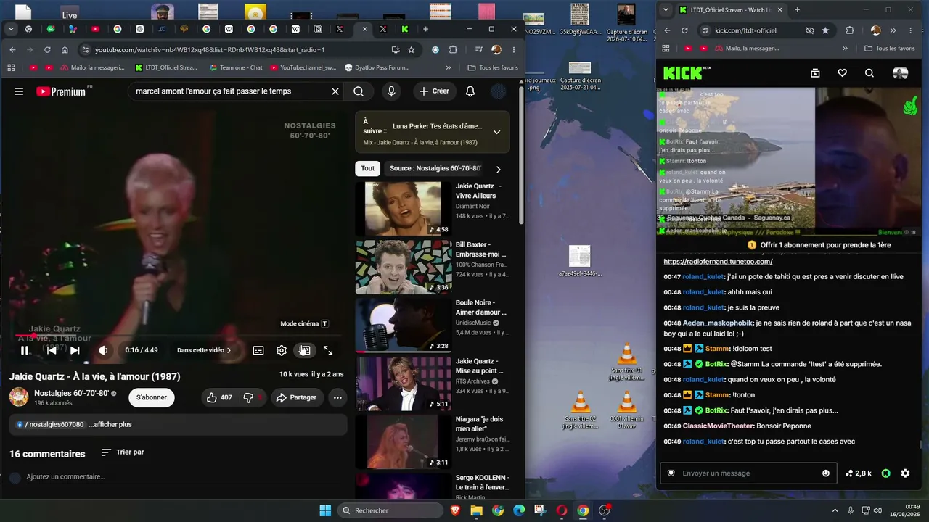
Task: Open the Créer button
Action: pyautogui.click(x=434, y=91)
